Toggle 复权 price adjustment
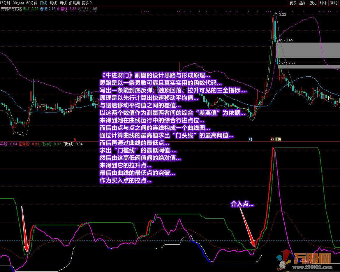This screenshot has height=272, width=340. tap(293, 3)
